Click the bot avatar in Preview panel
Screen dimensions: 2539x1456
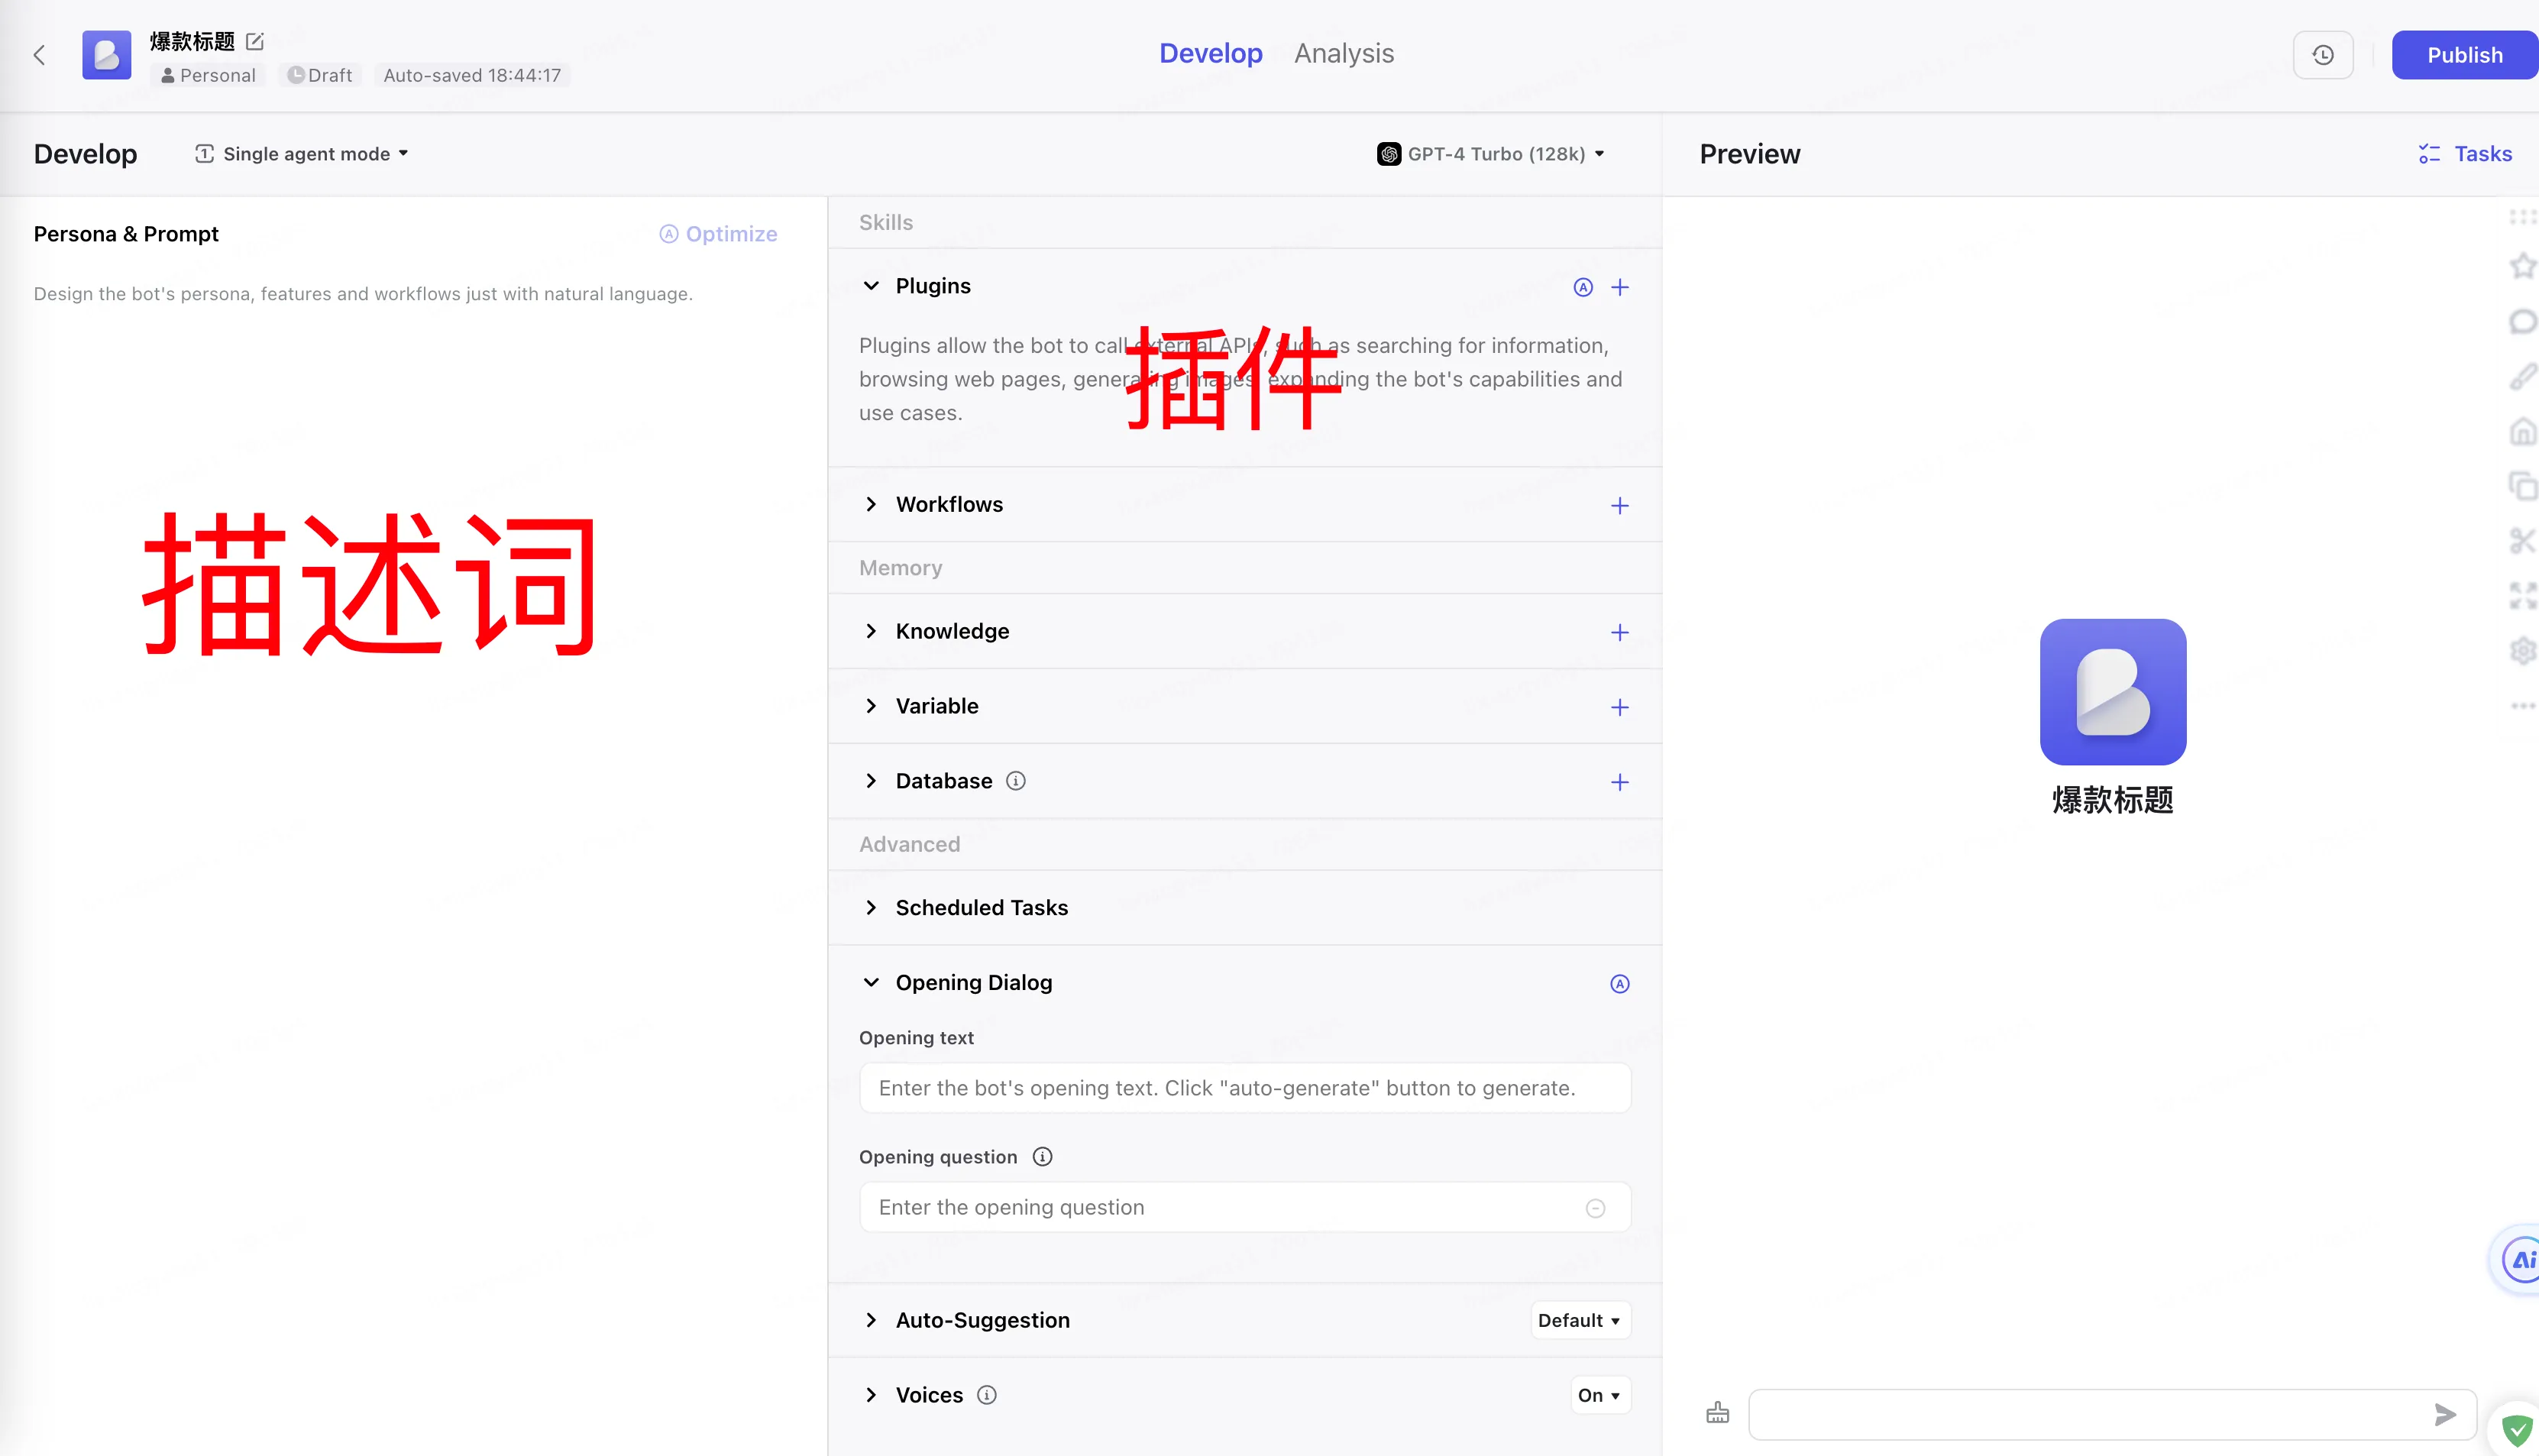pos(2112,692)
